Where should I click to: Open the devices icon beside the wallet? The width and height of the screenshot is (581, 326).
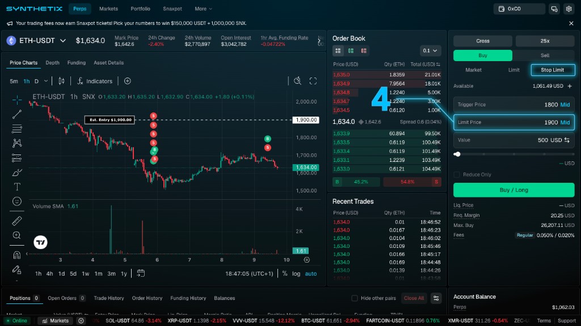click(554, 9)
